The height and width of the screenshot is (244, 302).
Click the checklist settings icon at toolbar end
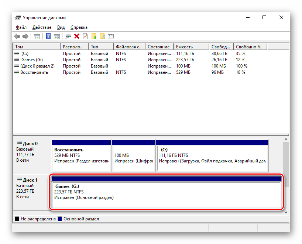(111, 36)
